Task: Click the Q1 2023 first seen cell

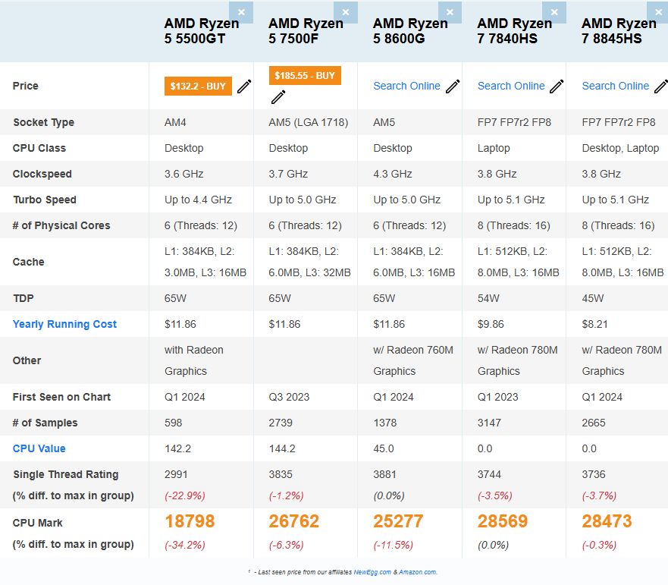Action: tap(497, 397)
